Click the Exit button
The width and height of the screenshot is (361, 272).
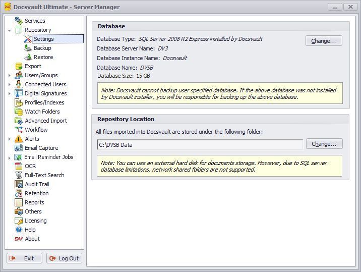point(24,258)
